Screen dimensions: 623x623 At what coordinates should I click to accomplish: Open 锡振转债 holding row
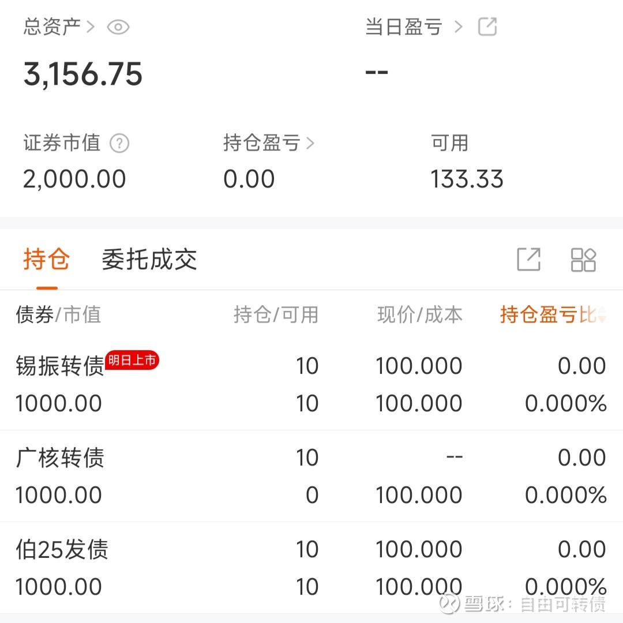click(311, 384)
